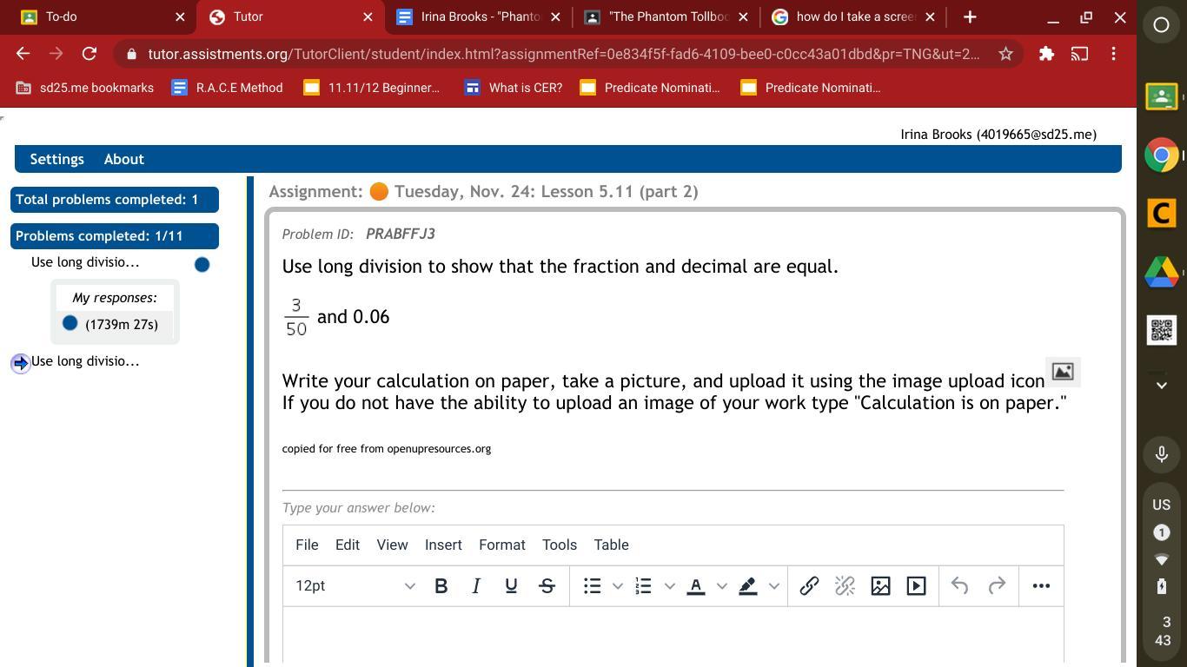The image size is (1187, 667).
Task: Click the cast icon in Chrome toolbar
Action: pyautogui.click(x=1079, y=54)
